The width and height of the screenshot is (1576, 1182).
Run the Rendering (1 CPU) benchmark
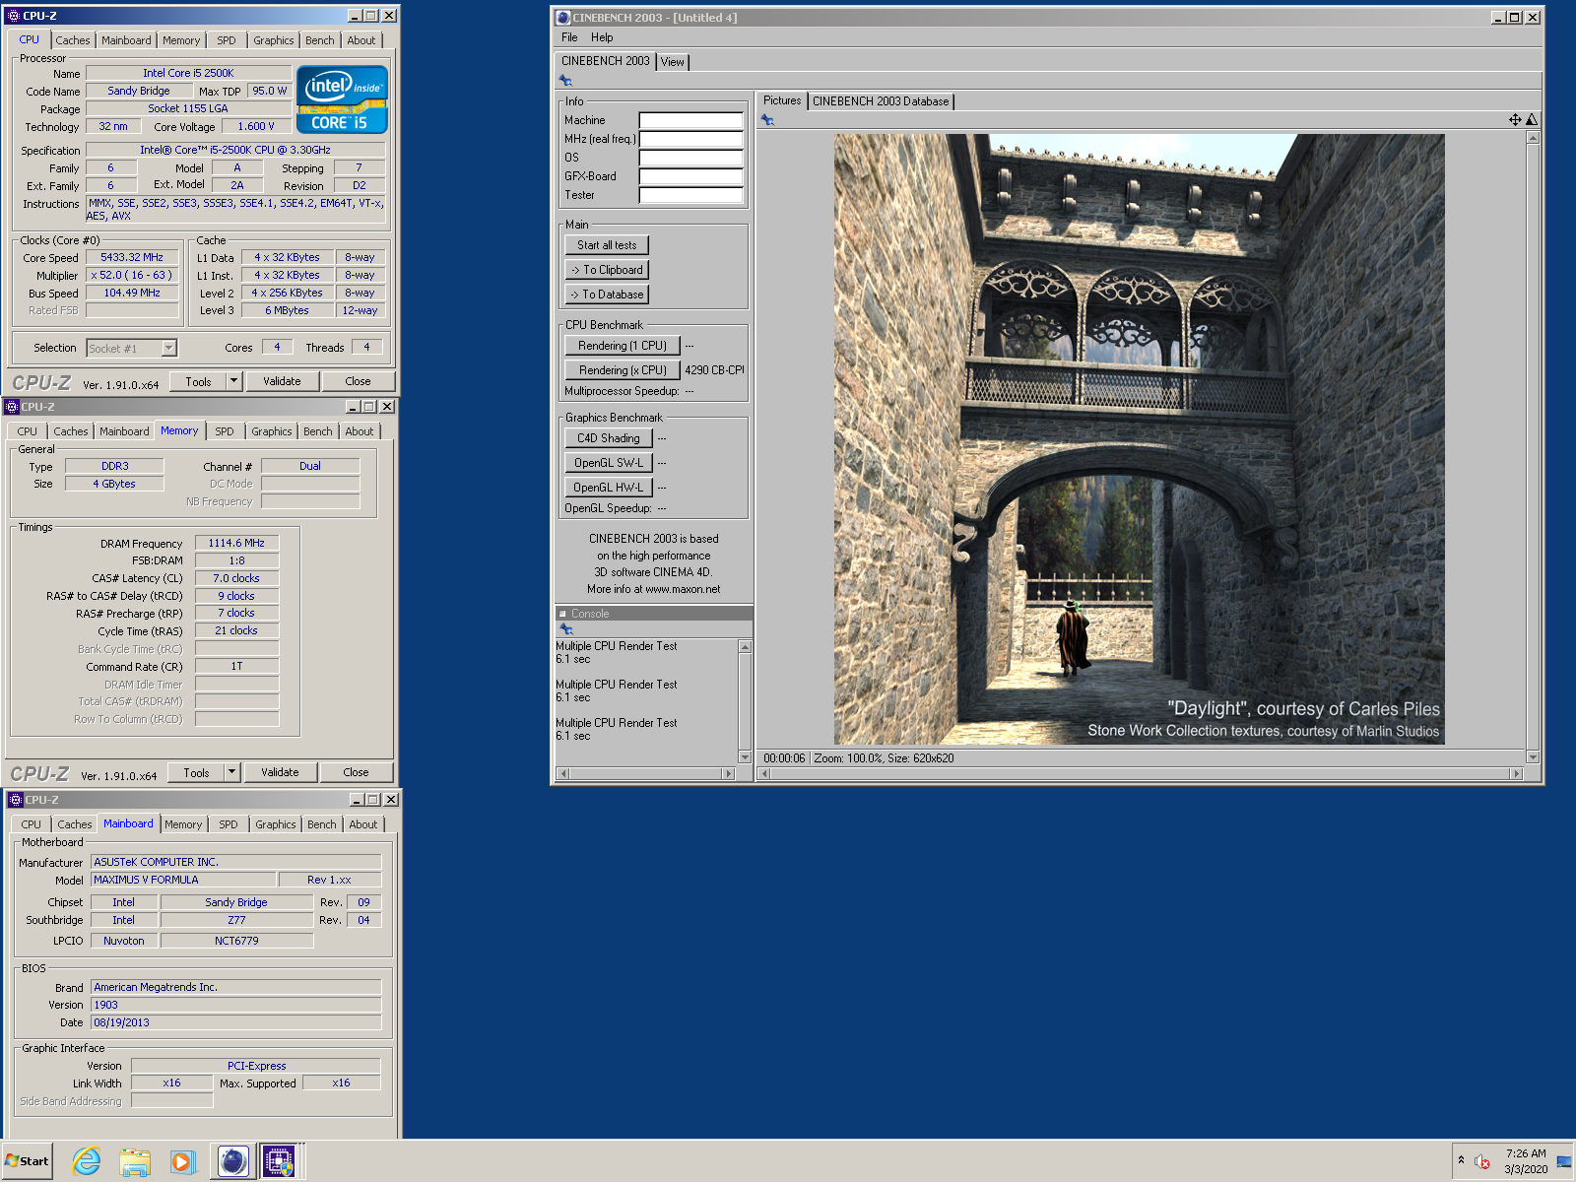pos(623,346)
